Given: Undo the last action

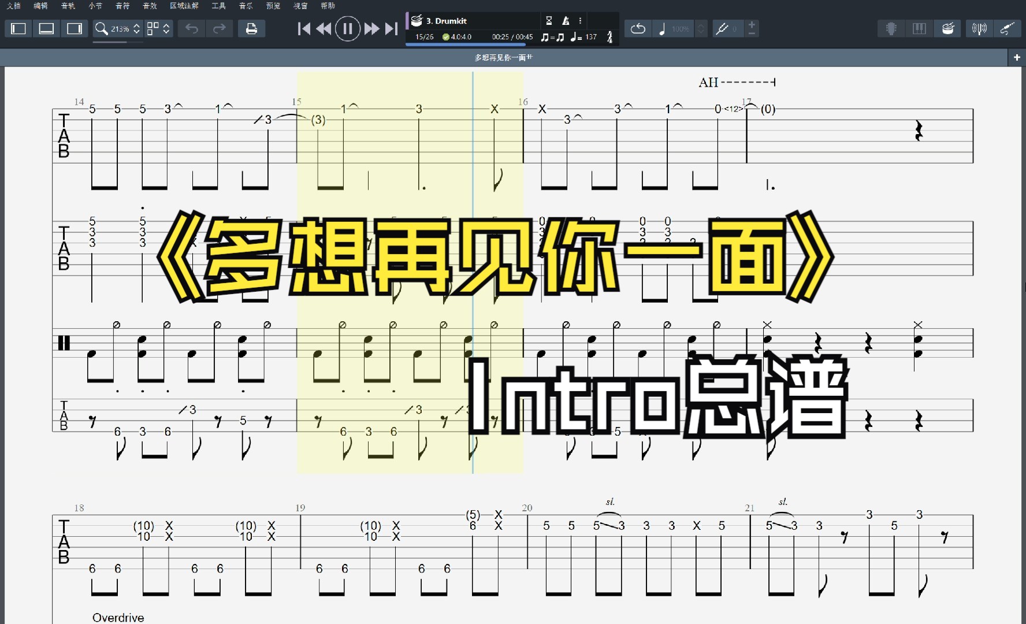Looking at the screenshot, I should coord(192,28).
